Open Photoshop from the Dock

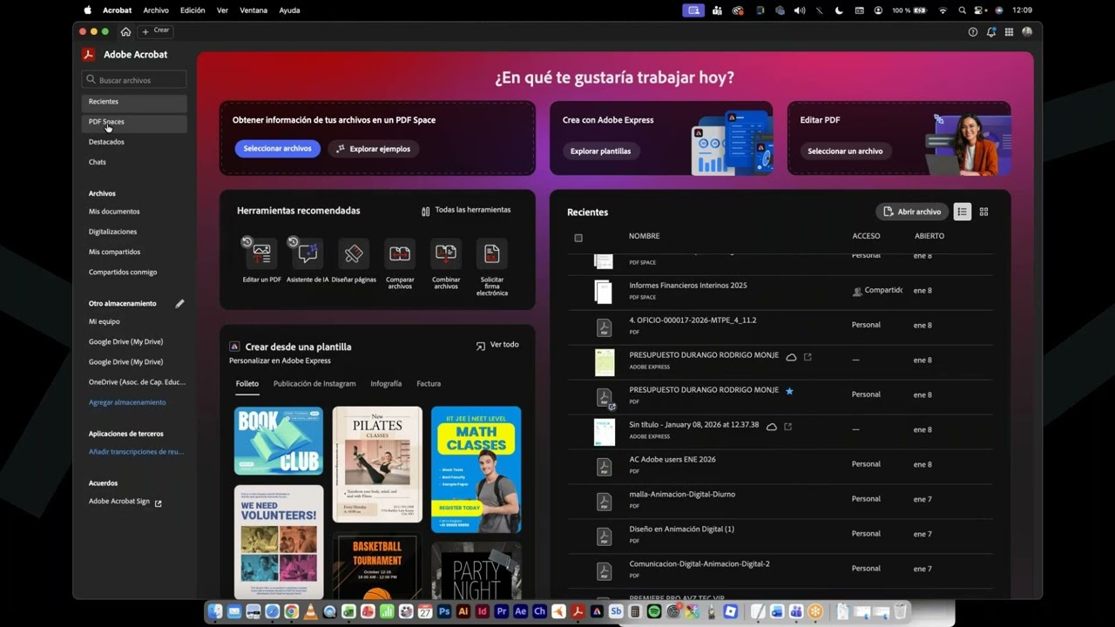coord(444,612)
